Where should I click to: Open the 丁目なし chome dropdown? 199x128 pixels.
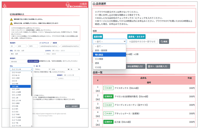tap(42, 69)
